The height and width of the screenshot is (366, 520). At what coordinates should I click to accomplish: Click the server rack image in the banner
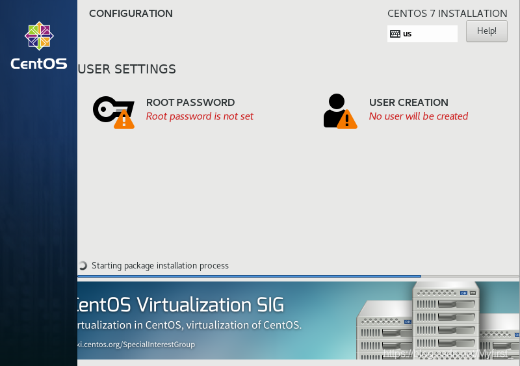pyautogui.click(x=437, y=320)
